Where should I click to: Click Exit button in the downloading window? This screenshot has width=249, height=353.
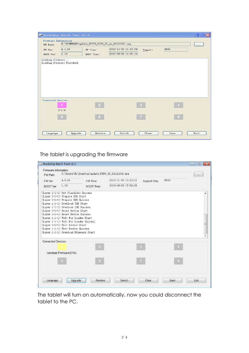[196, 280]
